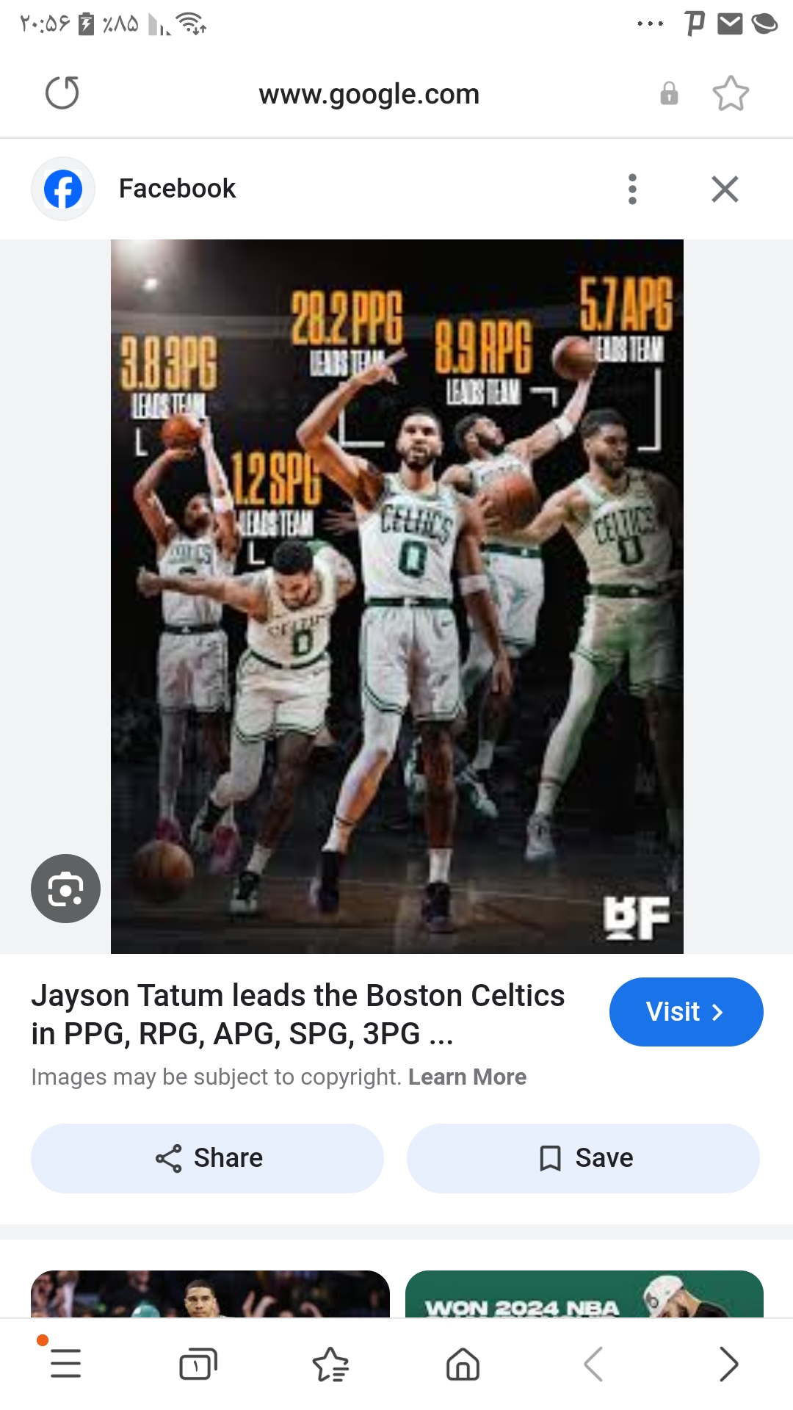Open the bookmarks list icon

coord(330,1364)
